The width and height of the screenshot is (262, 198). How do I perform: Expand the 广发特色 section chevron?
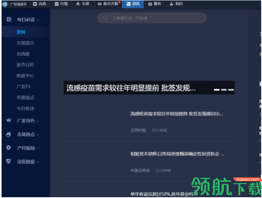tap(38, 121)
